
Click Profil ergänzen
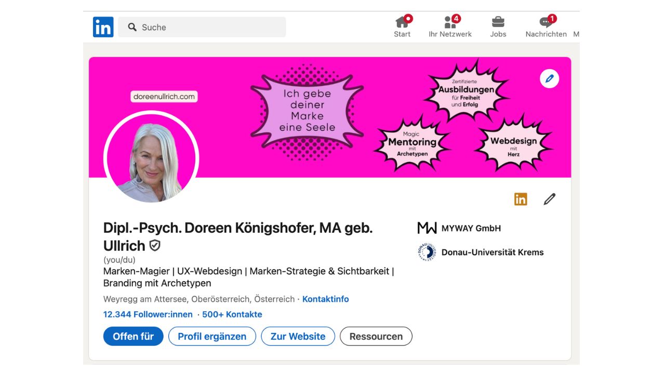coord(211,336)
